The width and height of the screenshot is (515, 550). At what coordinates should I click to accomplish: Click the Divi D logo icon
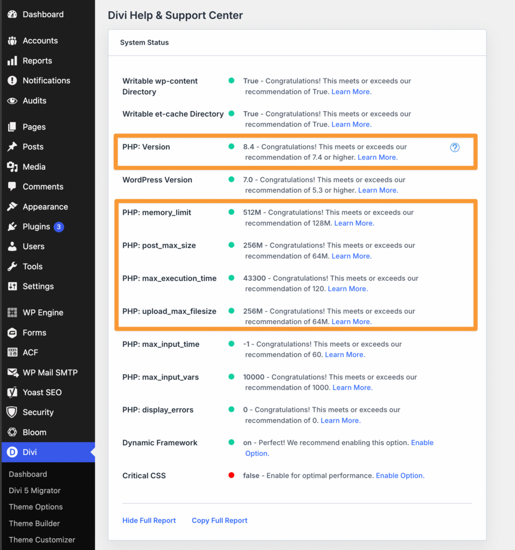click(12, 452)
